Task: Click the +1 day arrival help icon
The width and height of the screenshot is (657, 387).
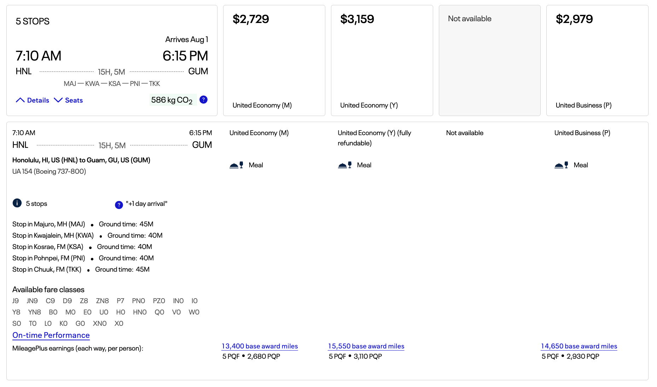Action: [119, 205]
